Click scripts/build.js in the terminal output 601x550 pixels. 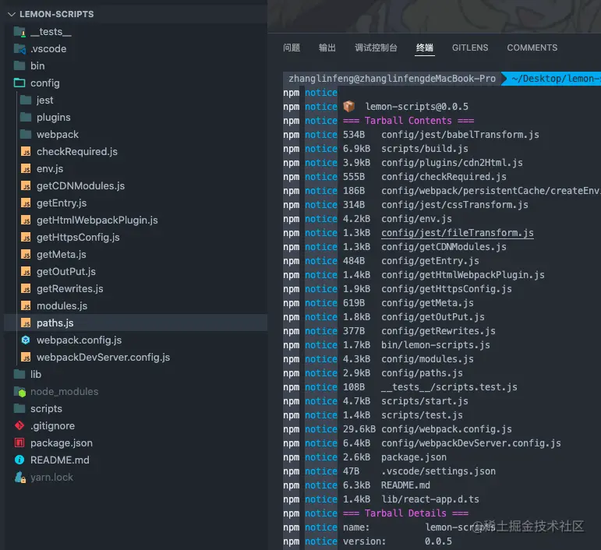click(x=424, y=149)
